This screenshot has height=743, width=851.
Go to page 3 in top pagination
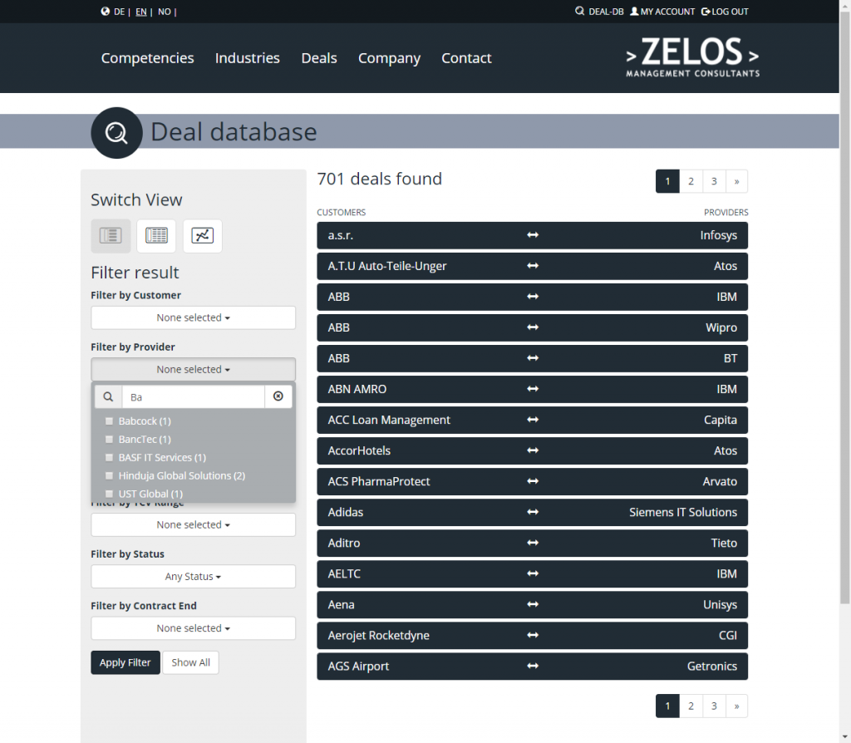pyautogui.click(x=714, y=181)
